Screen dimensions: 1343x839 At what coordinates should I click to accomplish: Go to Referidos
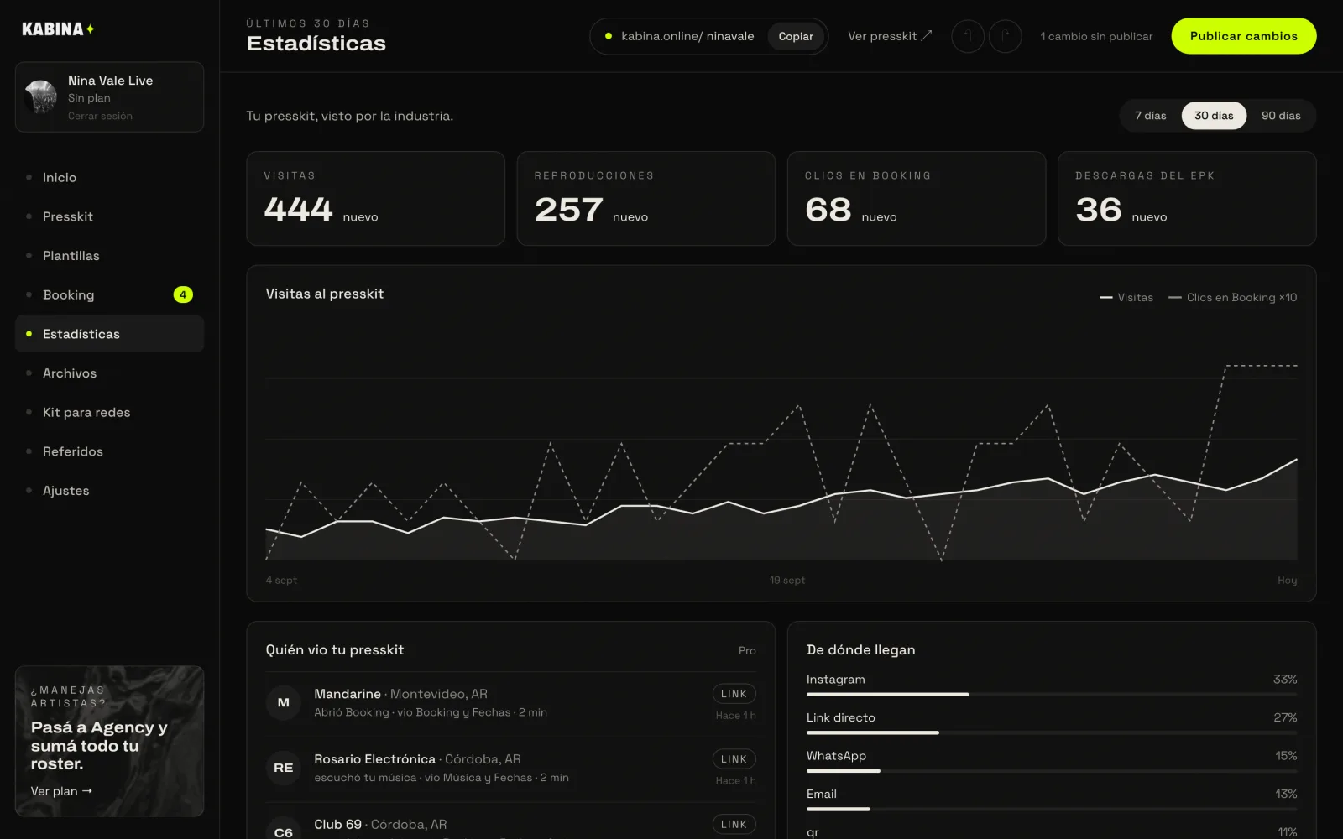click(x=109, y=451)
